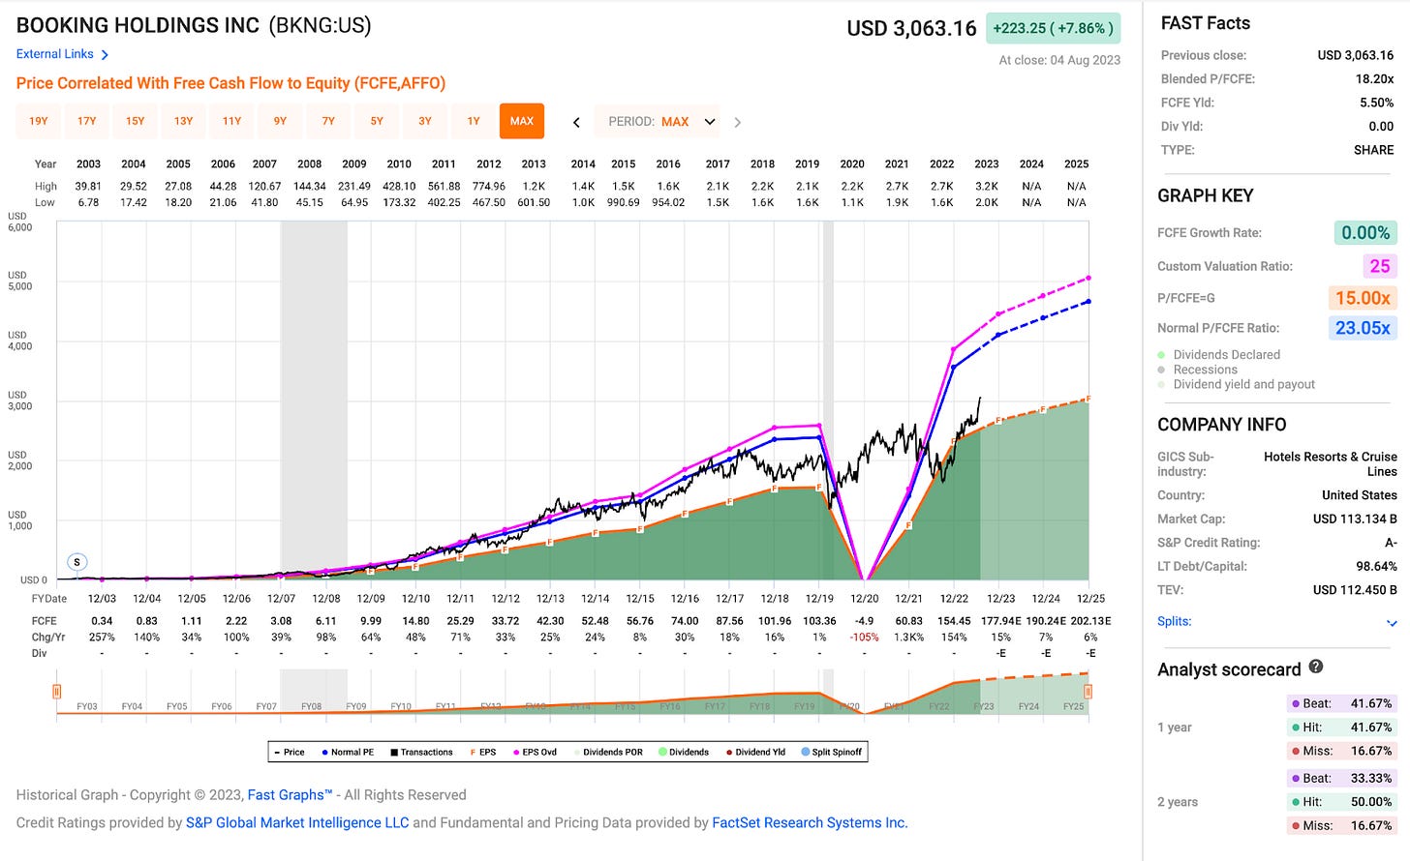The image size is (1410, 861).
Task: Open Analyst scorecard help question icon
Action: 1316,667
